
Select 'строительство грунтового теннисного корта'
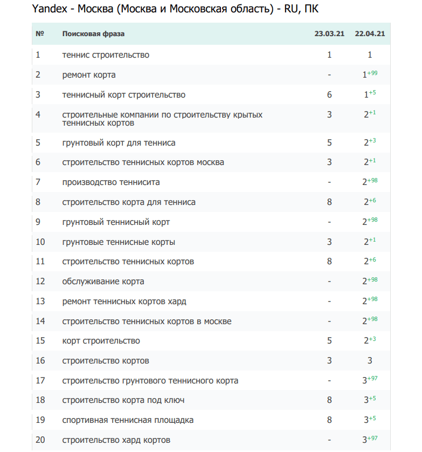[150, 380]
